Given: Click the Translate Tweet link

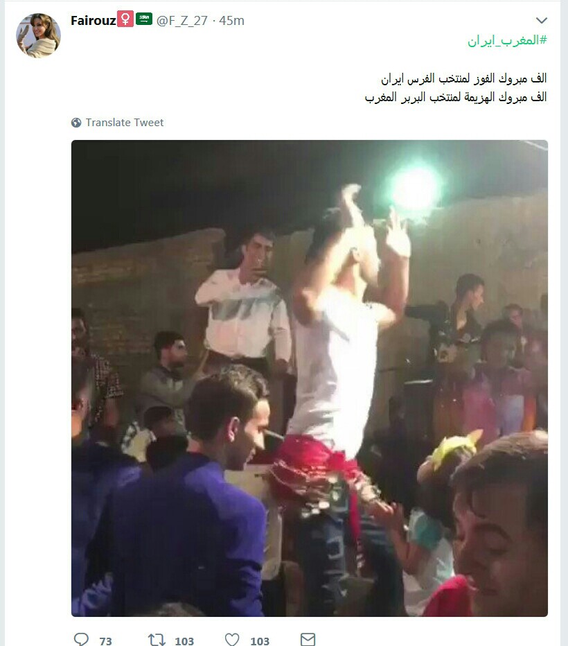Looking at the screenshot, I should (x=124, y=123).
